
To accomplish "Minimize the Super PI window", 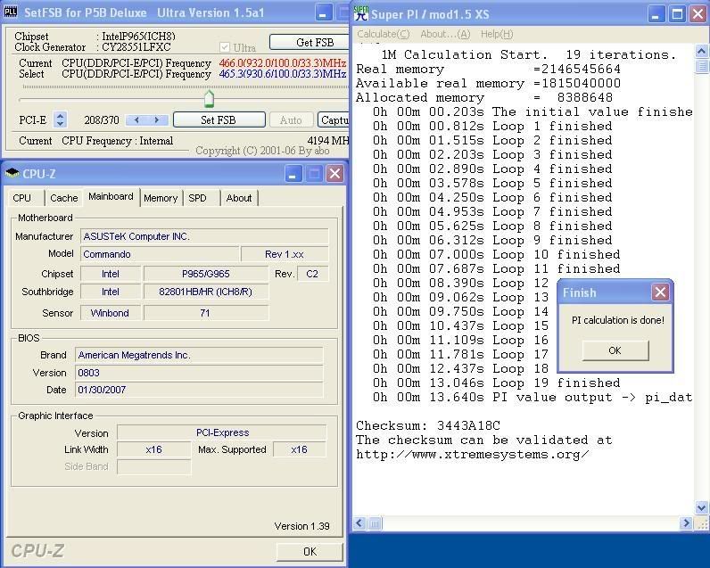I will pyautogui.click(x=656, y=14).
